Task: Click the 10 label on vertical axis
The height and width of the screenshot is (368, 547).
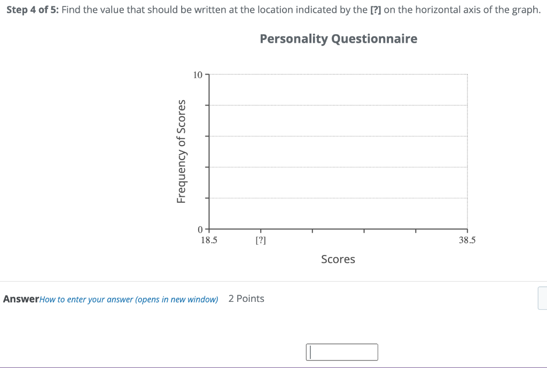Action: tap(198, 75)
